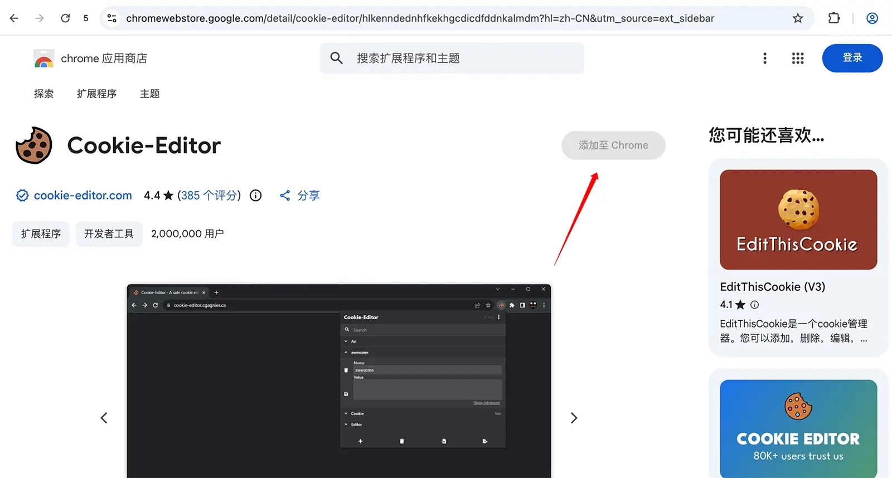Focus the 搜索扩展程序和主题 search field
Screen dimensions: 892x478
tap(452, 58)
